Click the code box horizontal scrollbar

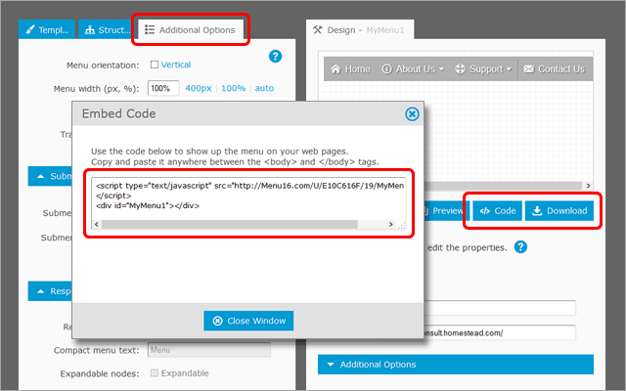pyautogui.click(x=230, y=224)
